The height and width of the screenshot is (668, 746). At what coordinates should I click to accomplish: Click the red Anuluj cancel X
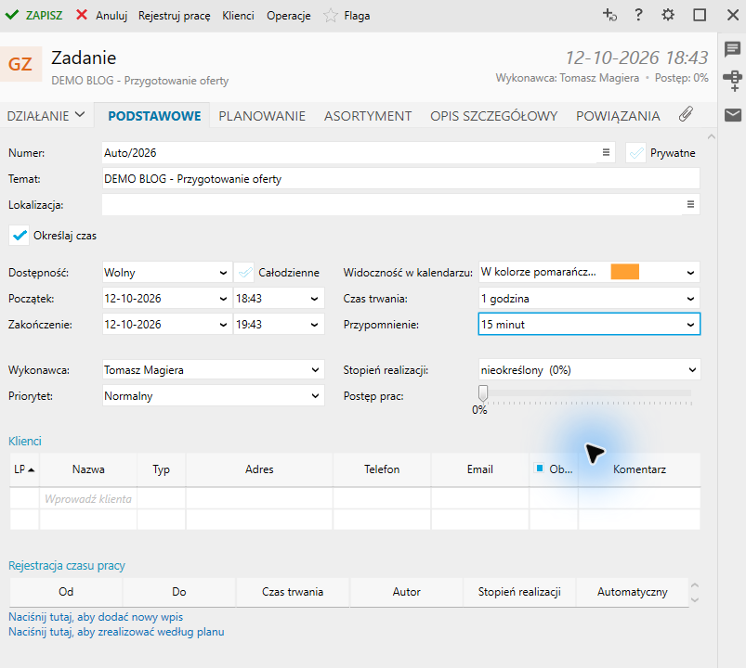coord(82,15)
